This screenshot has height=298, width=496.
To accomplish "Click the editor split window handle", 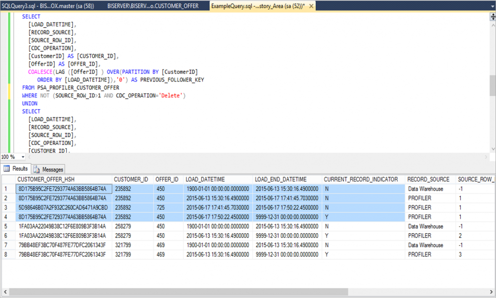I will click(493, 16).
